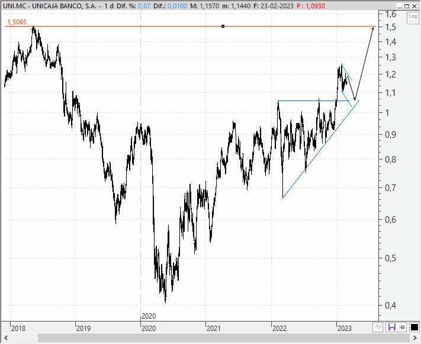Toggle the Log scale button
The width and height of the screenshot is (421, 344).
[413, 18]
